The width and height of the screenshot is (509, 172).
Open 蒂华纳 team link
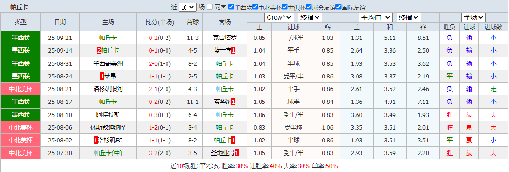223,102
